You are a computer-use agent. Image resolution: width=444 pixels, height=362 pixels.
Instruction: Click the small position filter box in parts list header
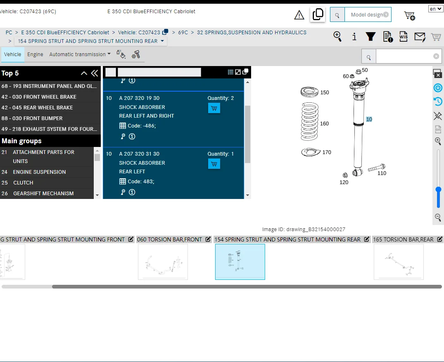(x=111, y=72)
